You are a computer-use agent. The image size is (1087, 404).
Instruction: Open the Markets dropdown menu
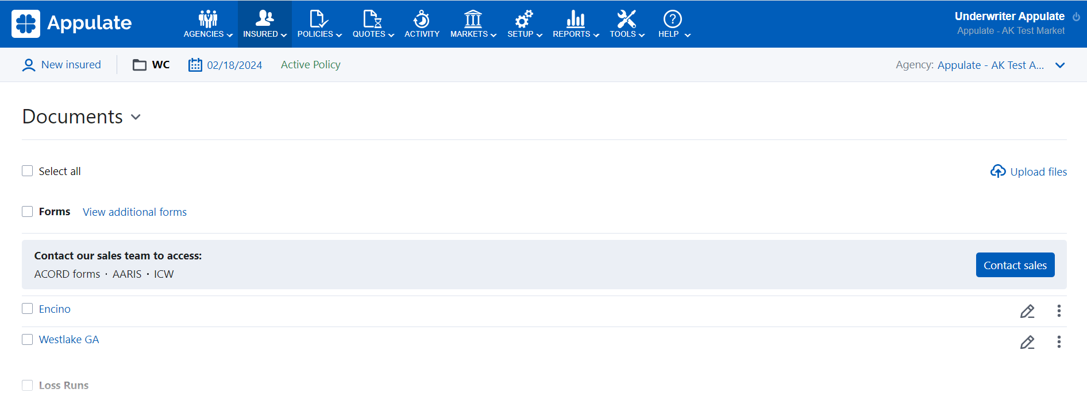473,24
